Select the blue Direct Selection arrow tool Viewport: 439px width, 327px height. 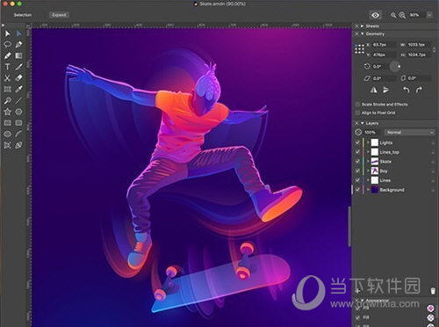[18, 33]
